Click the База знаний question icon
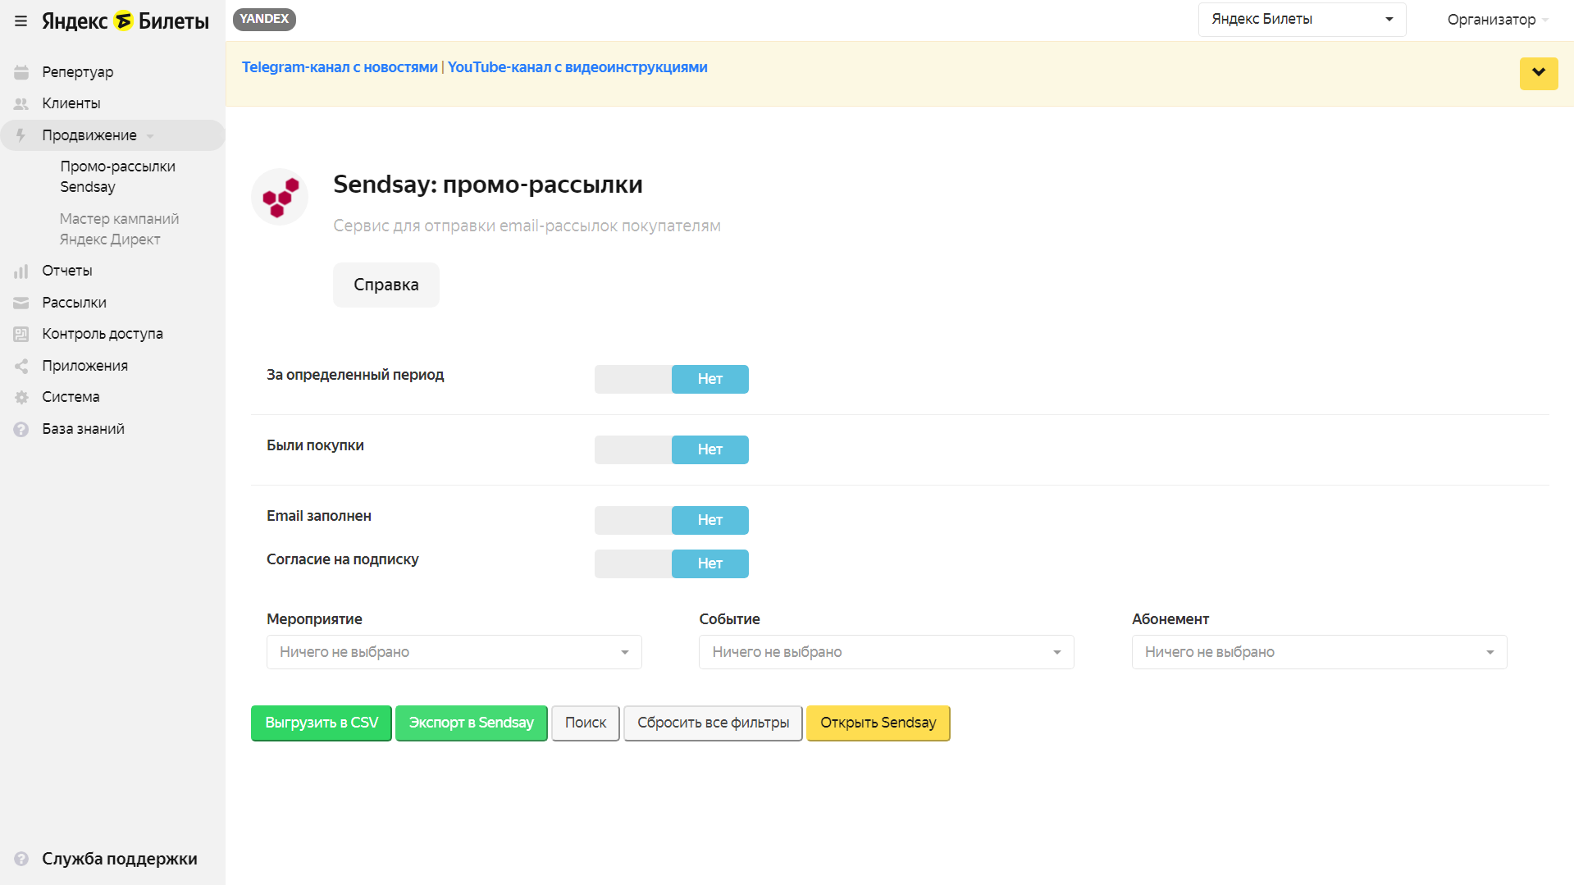The width and height of the screenshot is (1574, 885). pos(21,430)
